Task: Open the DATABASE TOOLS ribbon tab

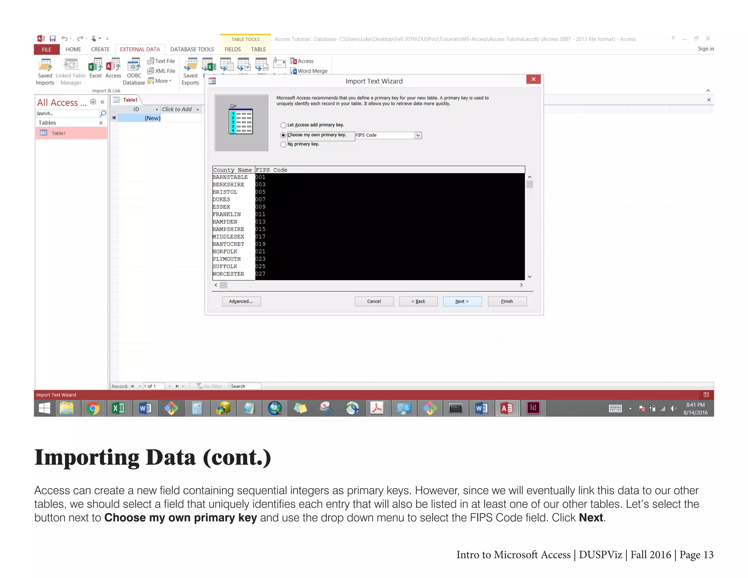Action: click(192, 49)
